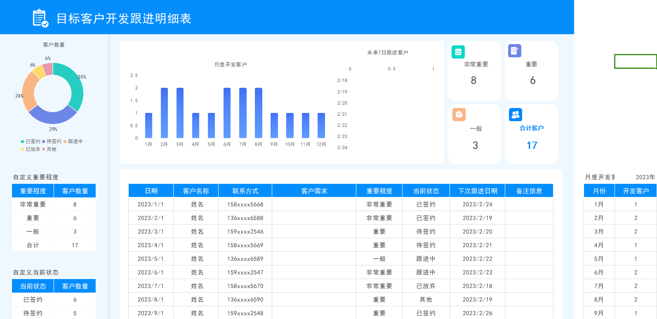657x319 pixels.
Task: Select the blue 29% donut chart segment
Action: tap(52, 117)
